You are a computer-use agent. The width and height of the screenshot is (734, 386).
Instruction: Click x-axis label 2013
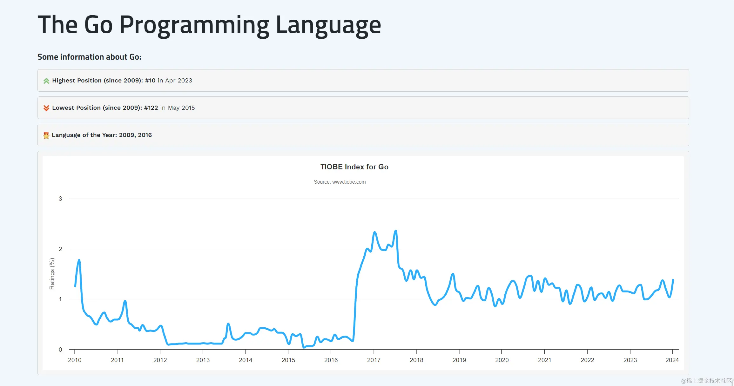[x=203, y=360]
